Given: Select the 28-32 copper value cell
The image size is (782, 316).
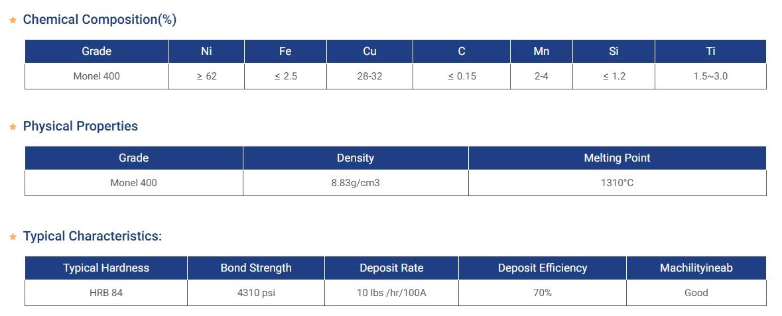Looking at the screenshot, I should tap(370, 76).
